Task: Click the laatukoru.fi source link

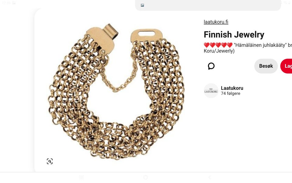Action: (216, 22)
